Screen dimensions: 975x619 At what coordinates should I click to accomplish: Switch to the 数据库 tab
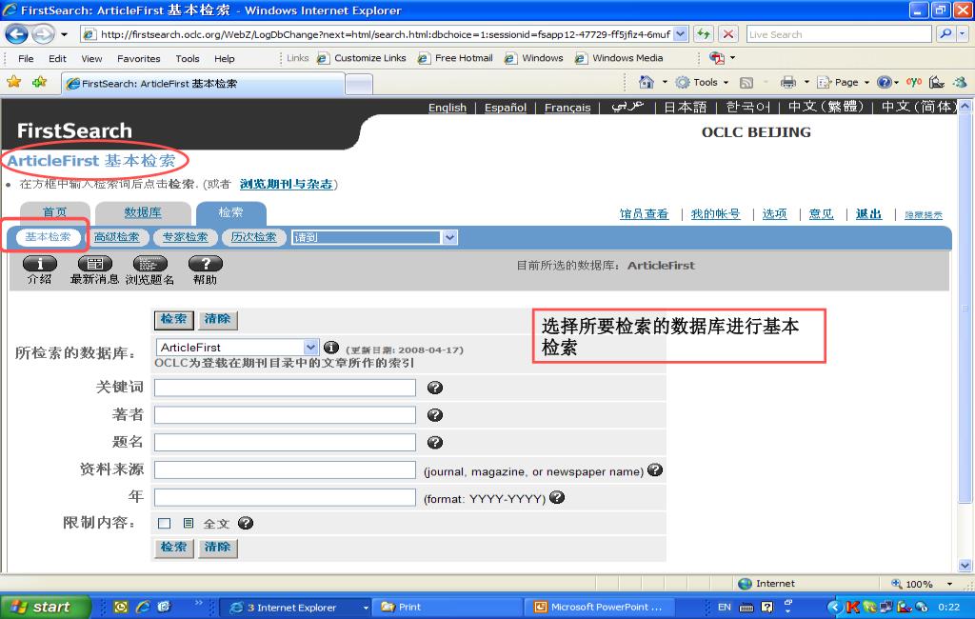pyautogui.click(x=143, y=212)
